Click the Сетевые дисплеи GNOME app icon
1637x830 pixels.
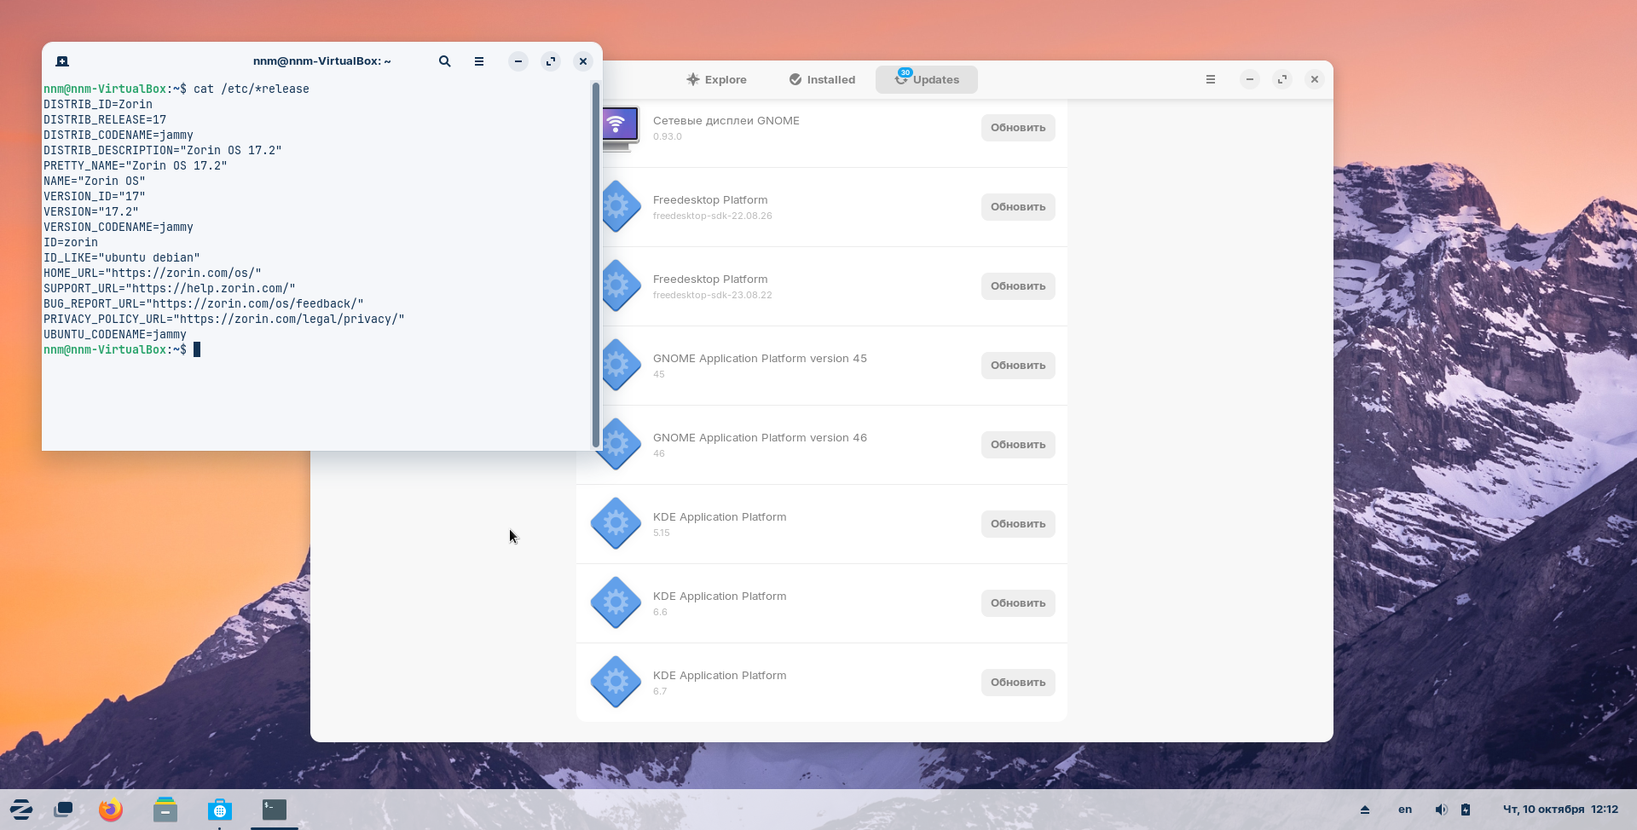tap(620, 129)
